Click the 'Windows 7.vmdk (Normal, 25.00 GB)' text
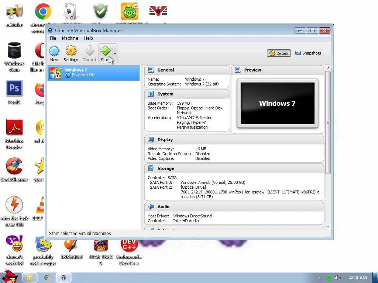378x283 pixels. pyautogui.click(x=213, y=182)
